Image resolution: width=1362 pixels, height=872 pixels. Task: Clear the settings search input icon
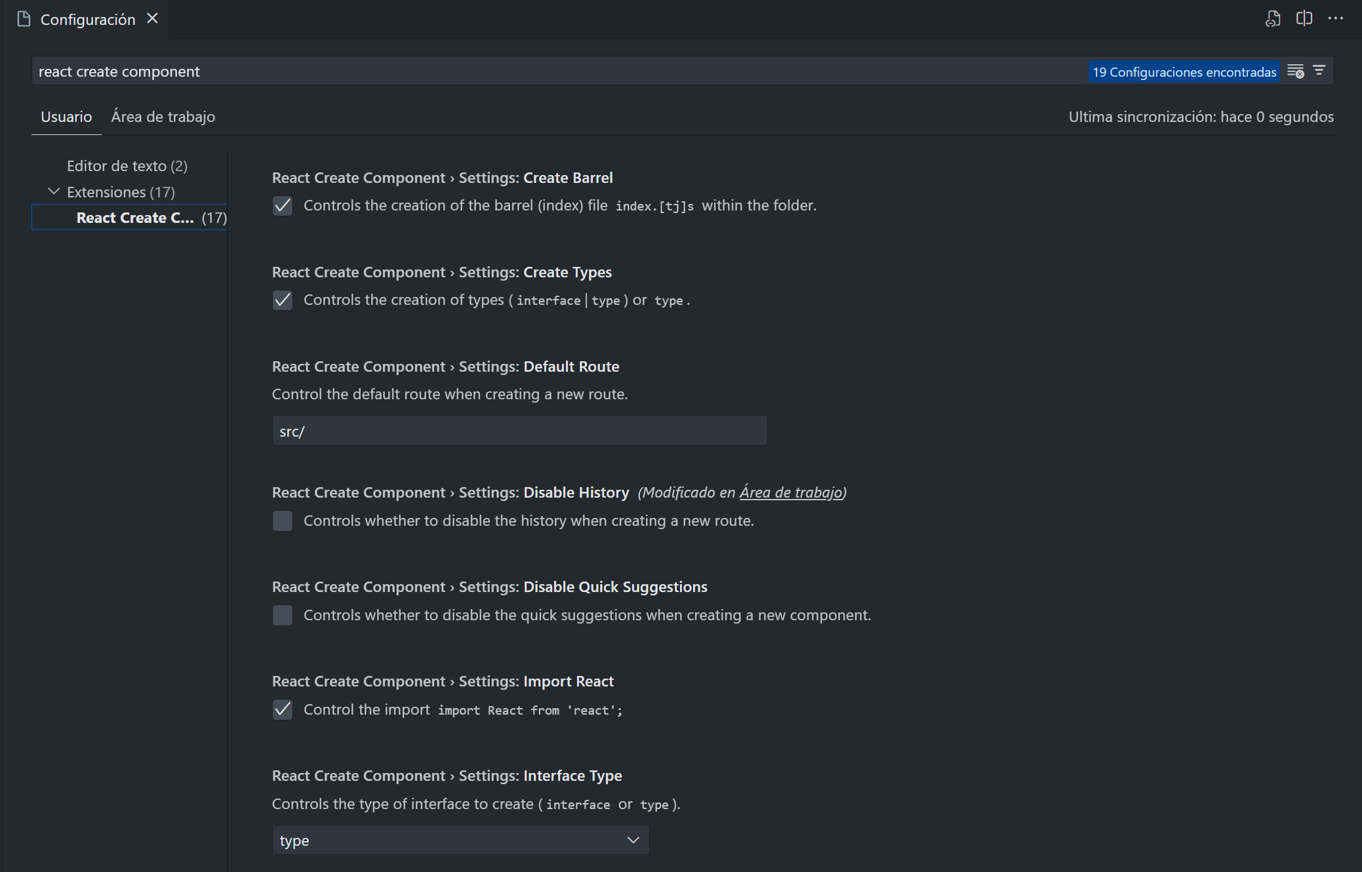tap(1295, 71)
